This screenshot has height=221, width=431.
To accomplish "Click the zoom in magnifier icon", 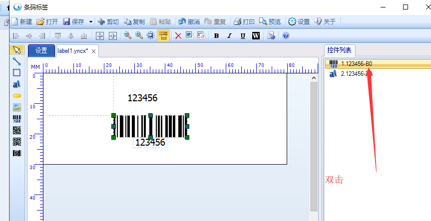I will pyautogui.click(x=139, y=35).
